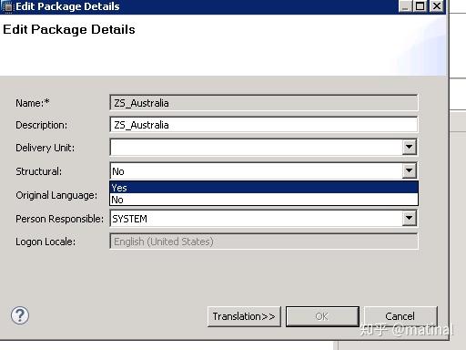
Task: Edit the Description field
Action: 264,125
